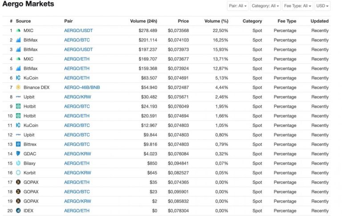The width and height of the screenshot is (342, 216).
Task: Open the AERGO/BTC pair on Hotbit row 9
Action: (77, 106)
